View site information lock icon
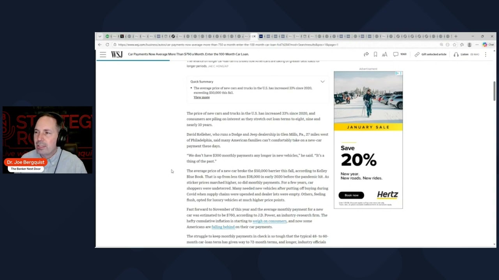 pos(115,45)
